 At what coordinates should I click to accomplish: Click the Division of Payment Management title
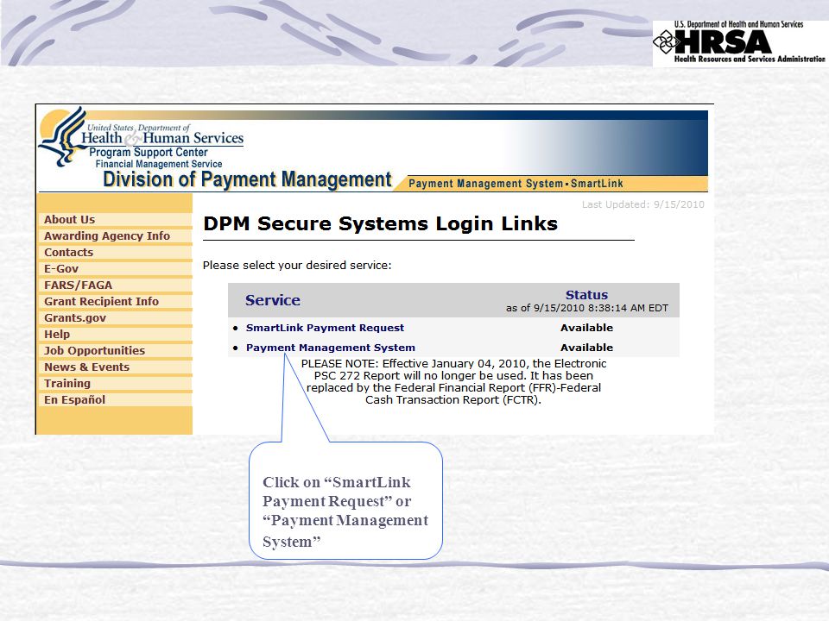coord(247,179)
